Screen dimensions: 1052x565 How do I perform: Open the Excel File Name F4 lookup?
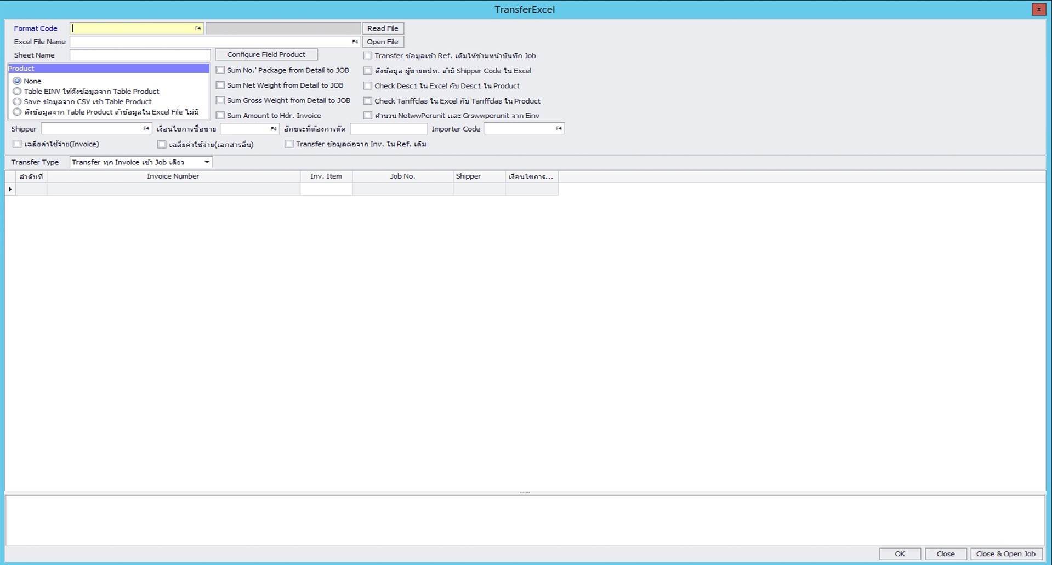354,41
